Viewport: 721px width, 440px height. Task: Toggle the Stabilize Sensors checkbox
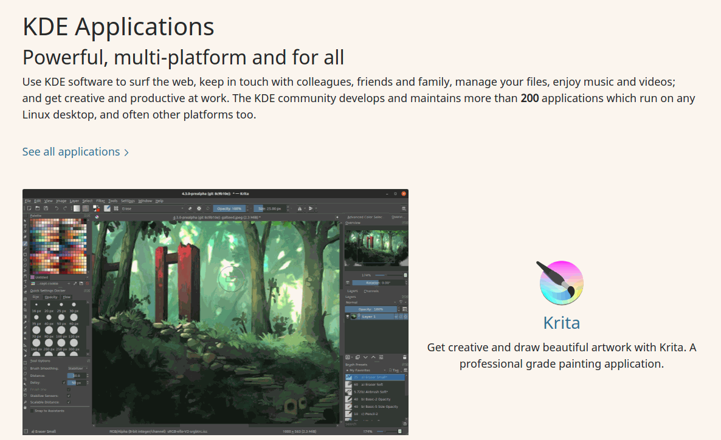pyautogui.click(x=69, y=396)
